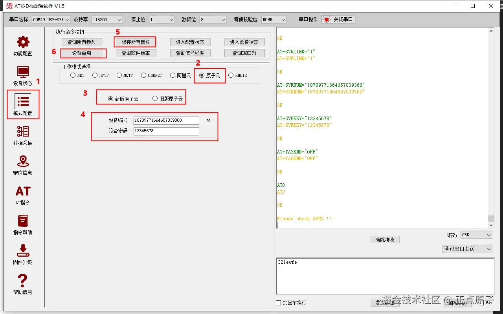Viewport: 503px width, 314px height.
Task: Click the send text box containing 321ewfe
Action: click(x=386, y=276)
